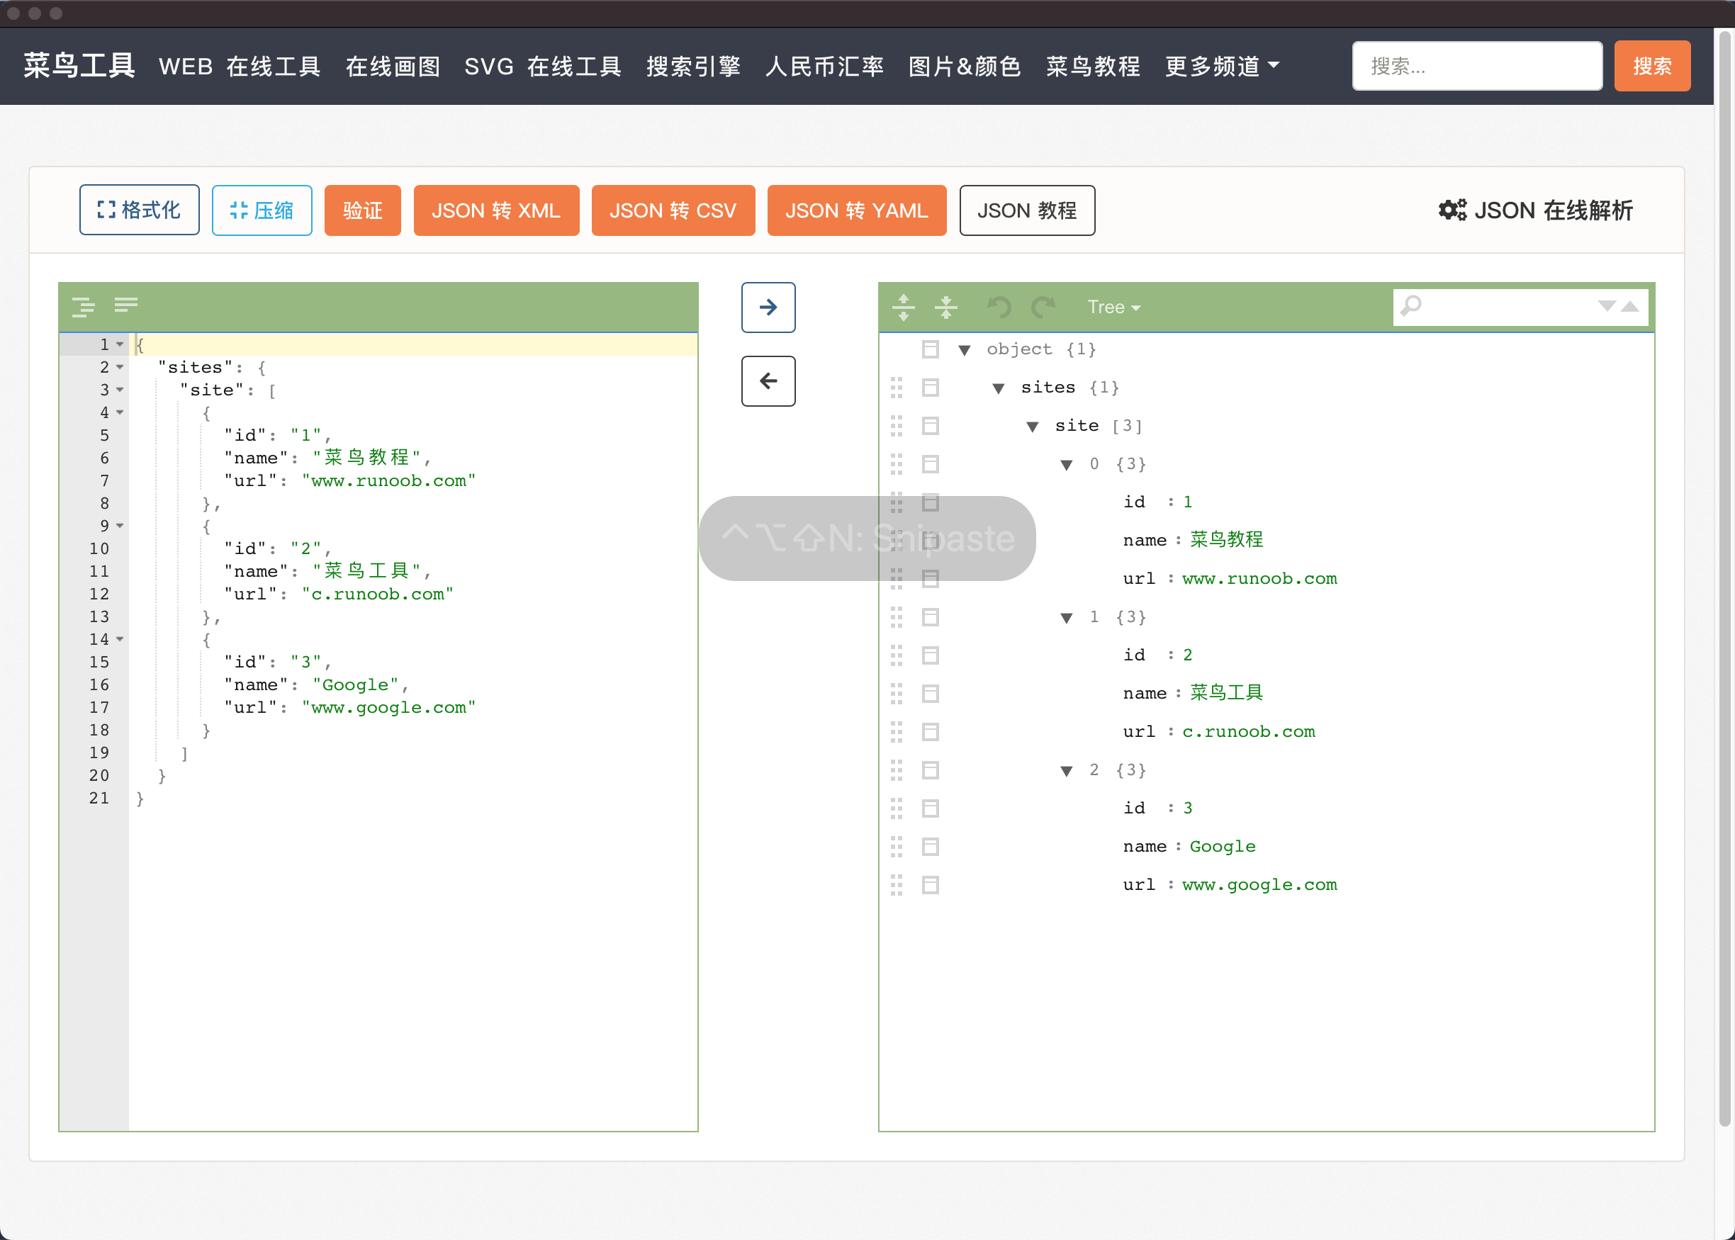Screen dimensions: 1735x1240
Task: Collapse all fields in the tree view
Action: 945,307
